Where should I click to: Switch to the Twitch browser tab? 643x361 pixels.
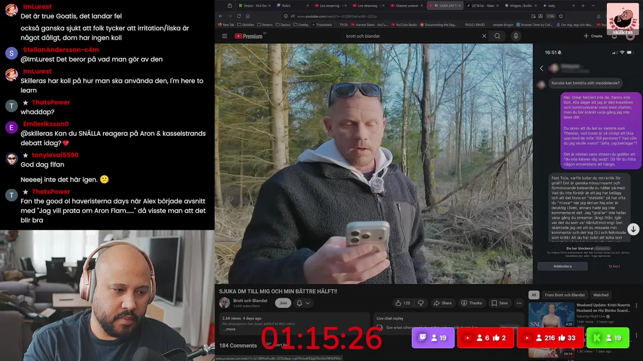[294, 6]
